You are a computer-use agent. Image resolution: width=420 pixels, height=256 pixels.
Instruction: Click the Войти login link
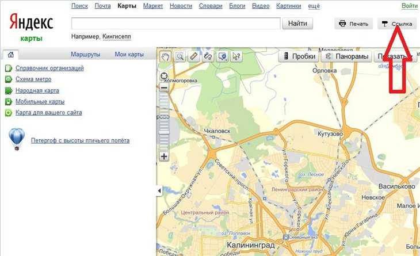[x=410, y=6]
